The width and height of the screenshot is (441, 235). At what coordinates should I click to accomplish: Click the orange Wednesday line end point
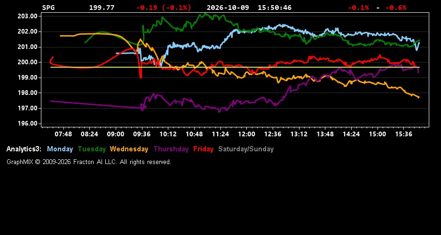coord(419,97)
